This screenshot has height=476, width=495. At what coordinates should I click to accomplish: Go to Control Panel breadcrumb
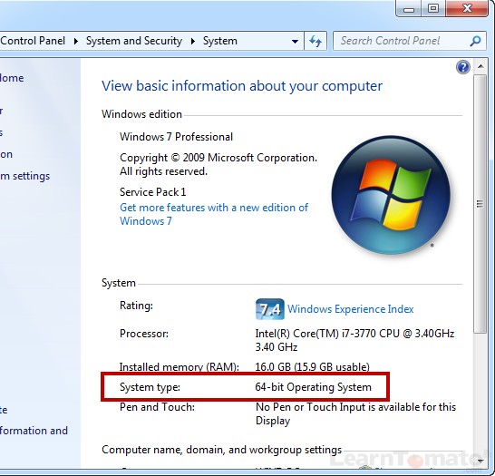33,41
